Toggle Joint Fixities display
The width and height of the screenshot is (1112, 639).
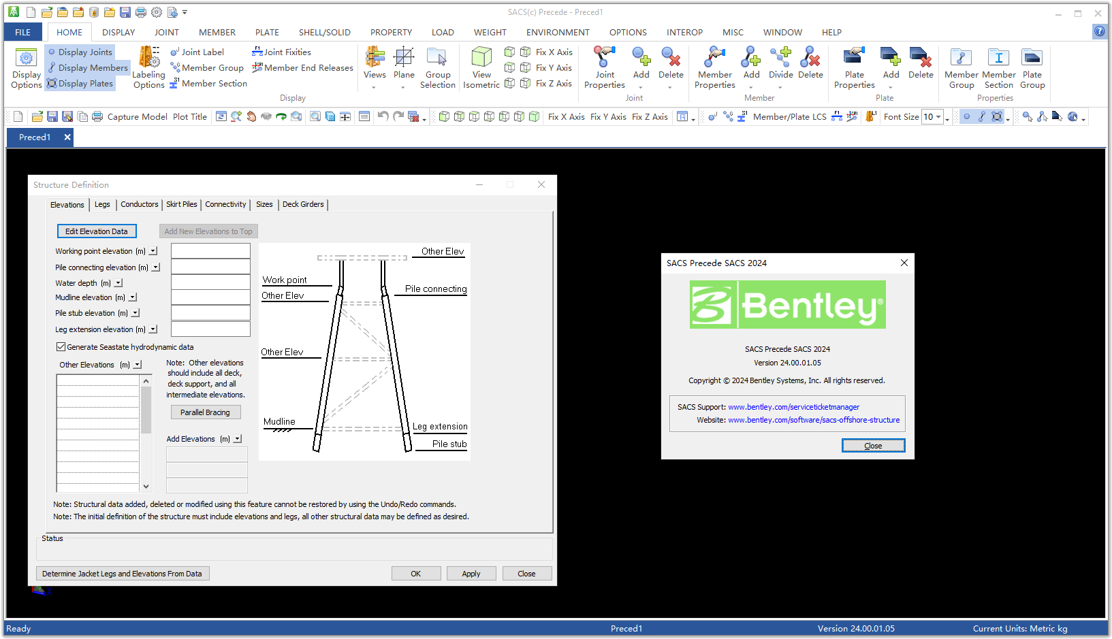click(x=281, y=52)
